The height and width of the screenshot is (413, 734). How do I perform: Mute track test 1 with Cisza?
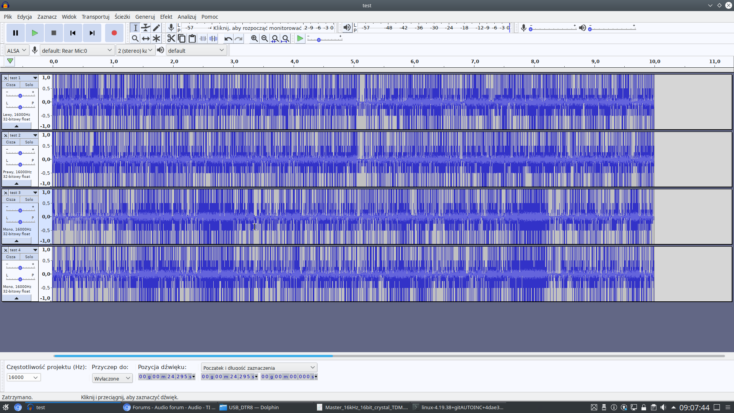coord(11,85)
